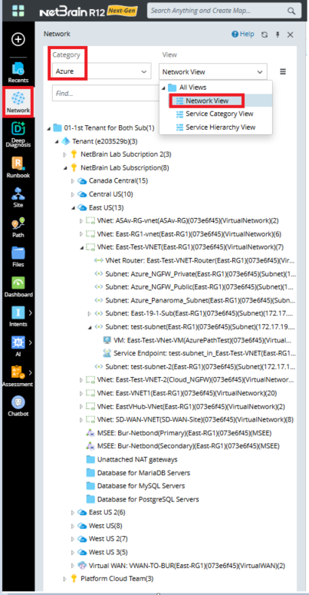Close the Network pane

pos(291,35)
